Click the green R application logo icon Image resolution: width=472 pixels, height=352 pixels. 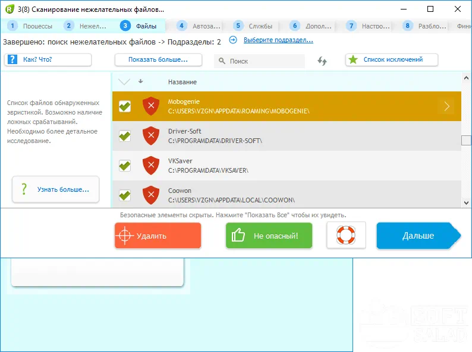point(10,9)
